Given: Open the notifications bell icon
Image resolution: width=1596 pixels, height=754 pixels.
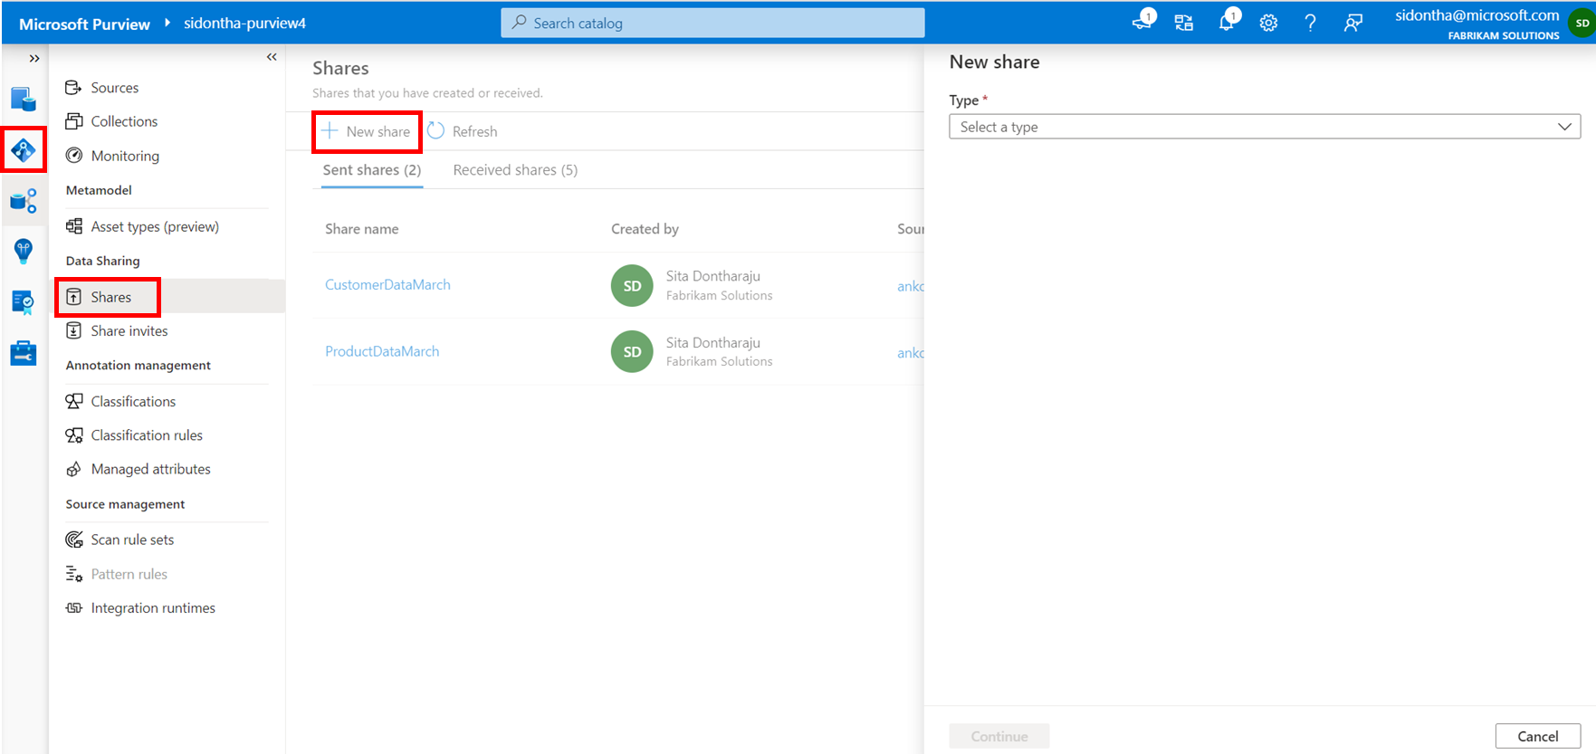Looking at the screenshot, I should tap(1226, 24).
